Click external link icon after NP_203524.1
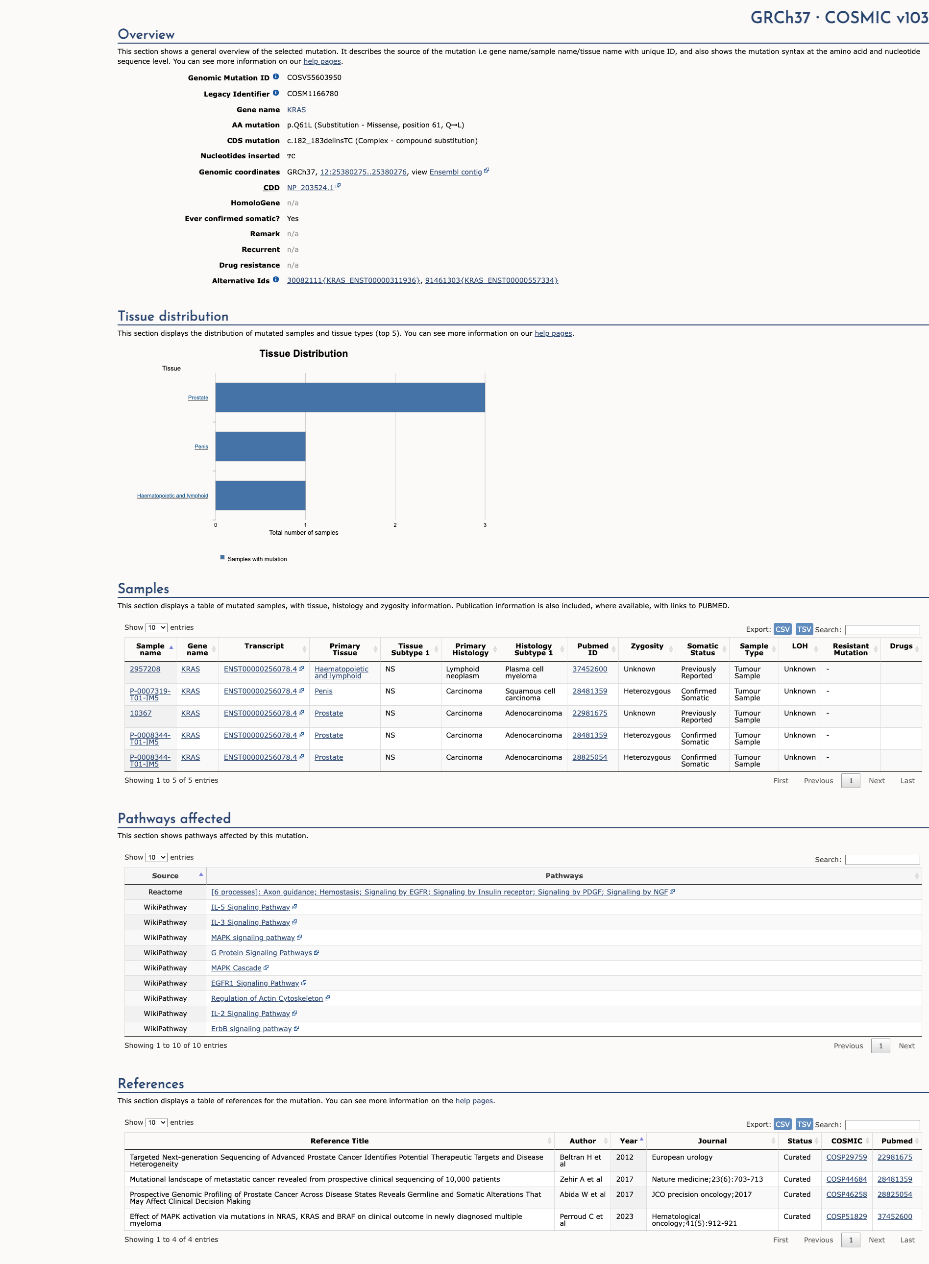This screenshot has height=1264, width=929. coord(338,186)
